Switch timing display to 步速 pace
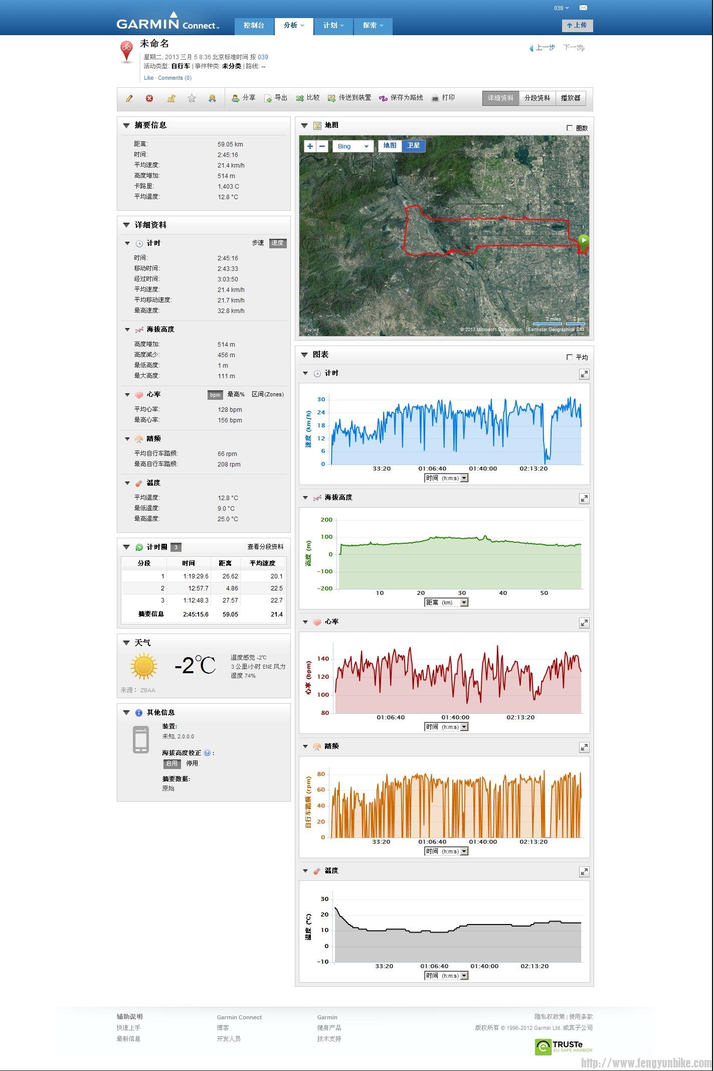Image resolution: width=714 pixels, height=1071 pixels. point(258,243)
